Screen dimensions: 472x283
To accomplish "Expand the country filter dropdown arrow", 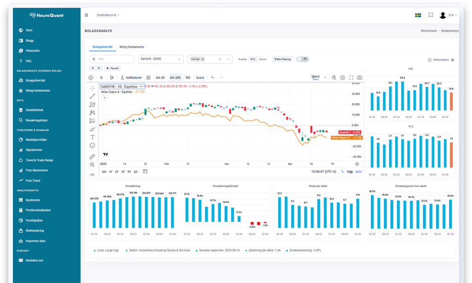I will pos(228,59).
